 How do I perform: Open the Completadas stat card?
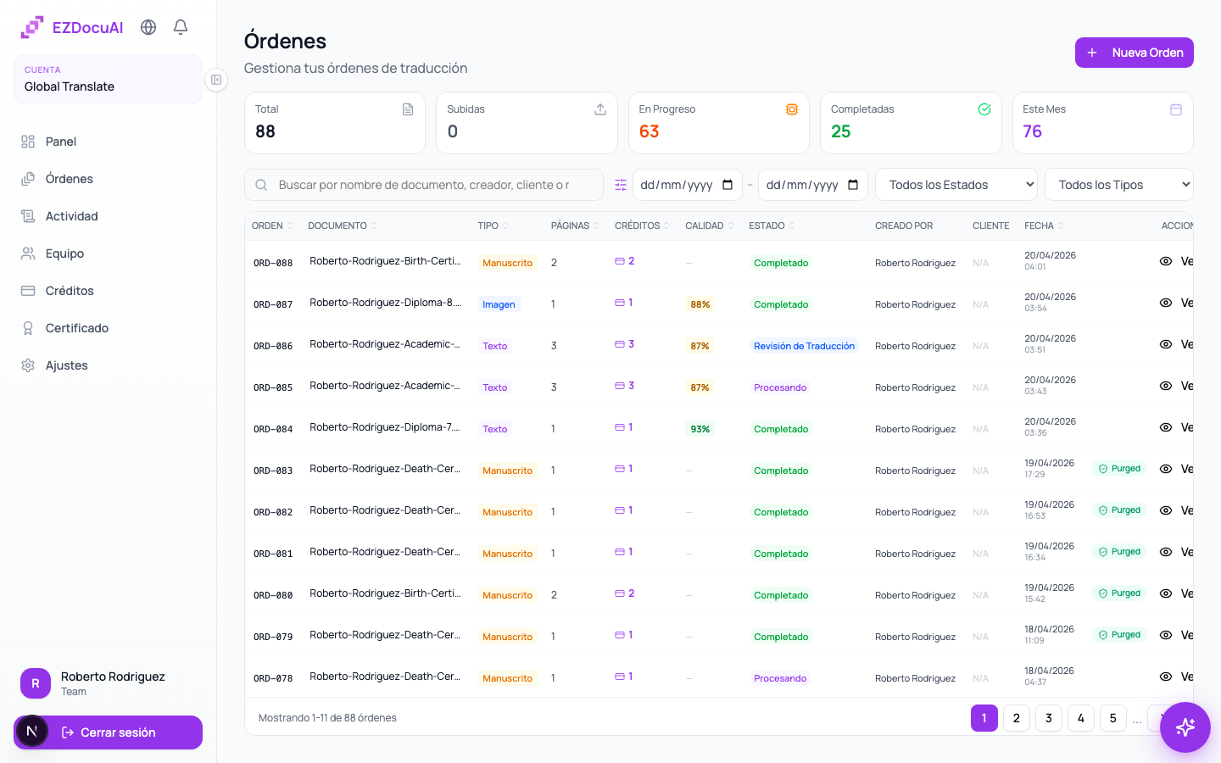coord(911,123)
